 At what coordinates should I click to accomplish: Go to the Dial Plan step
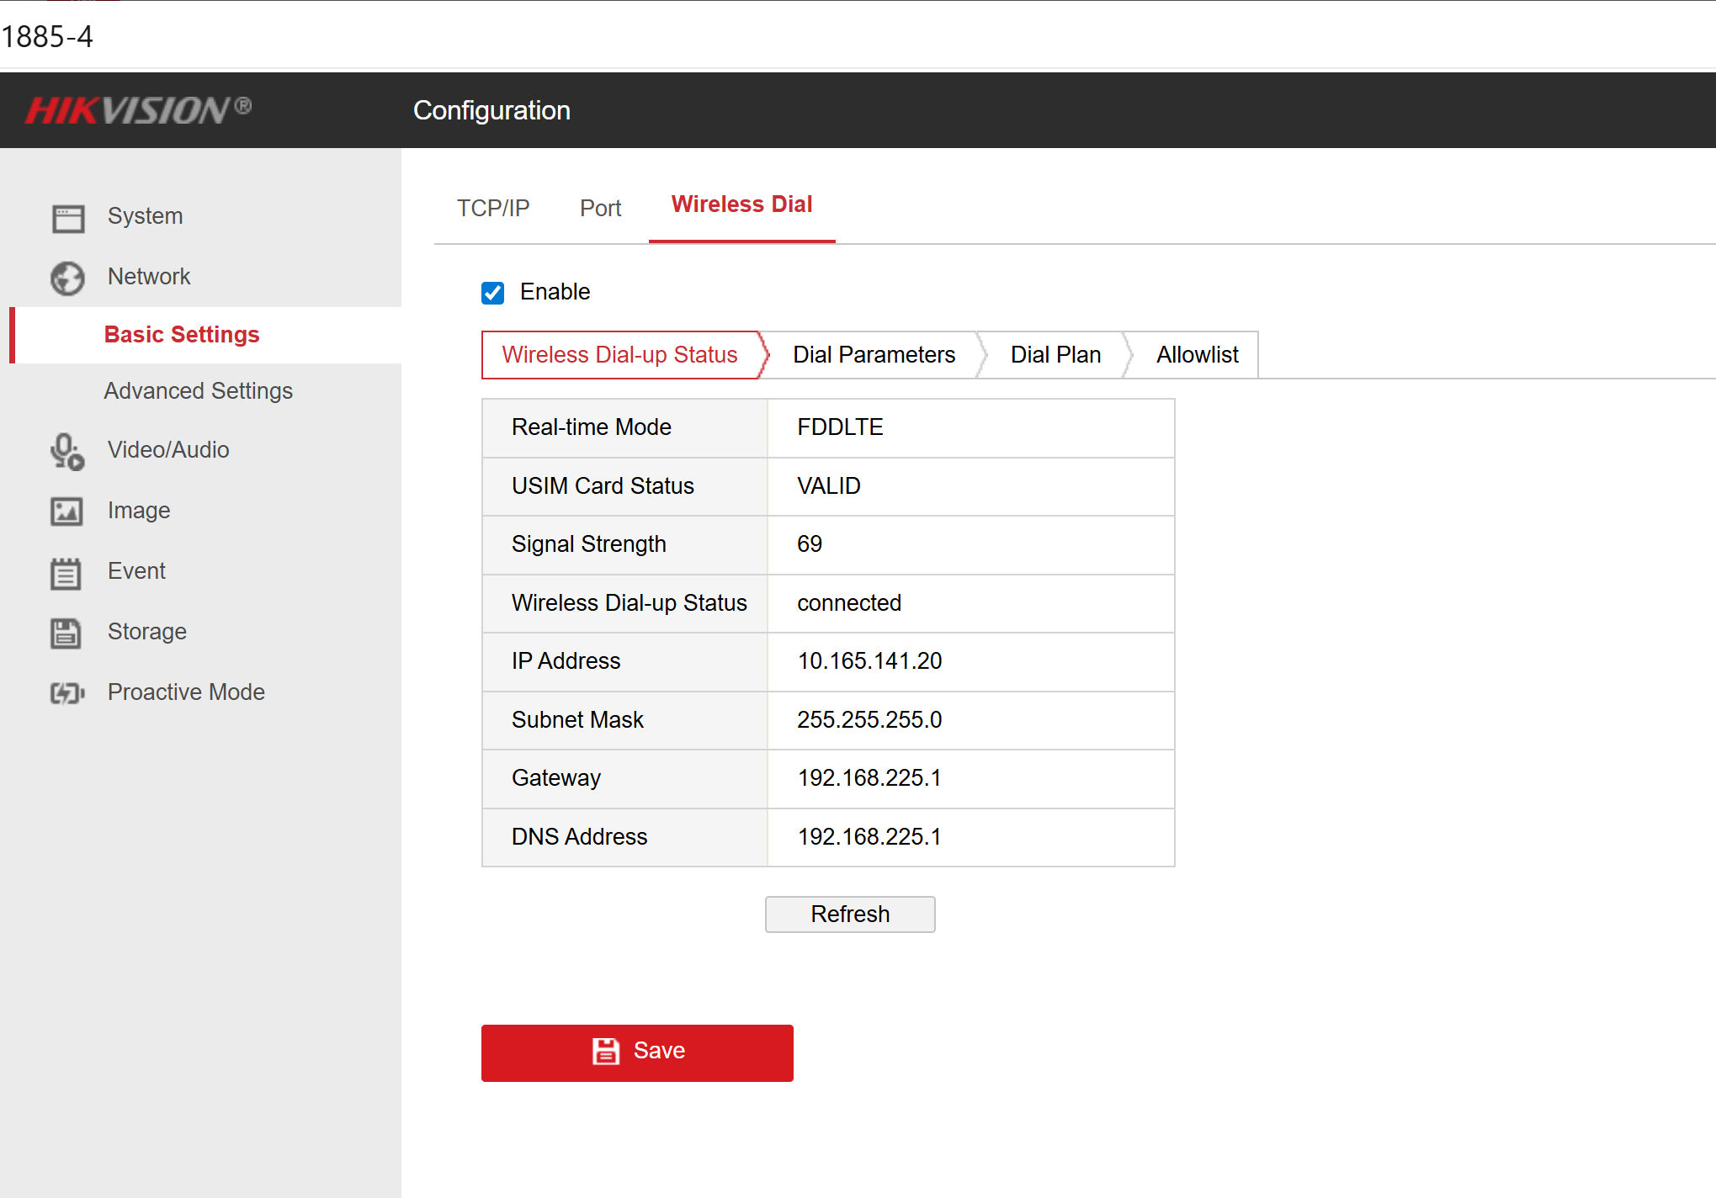pos(1055,355)
